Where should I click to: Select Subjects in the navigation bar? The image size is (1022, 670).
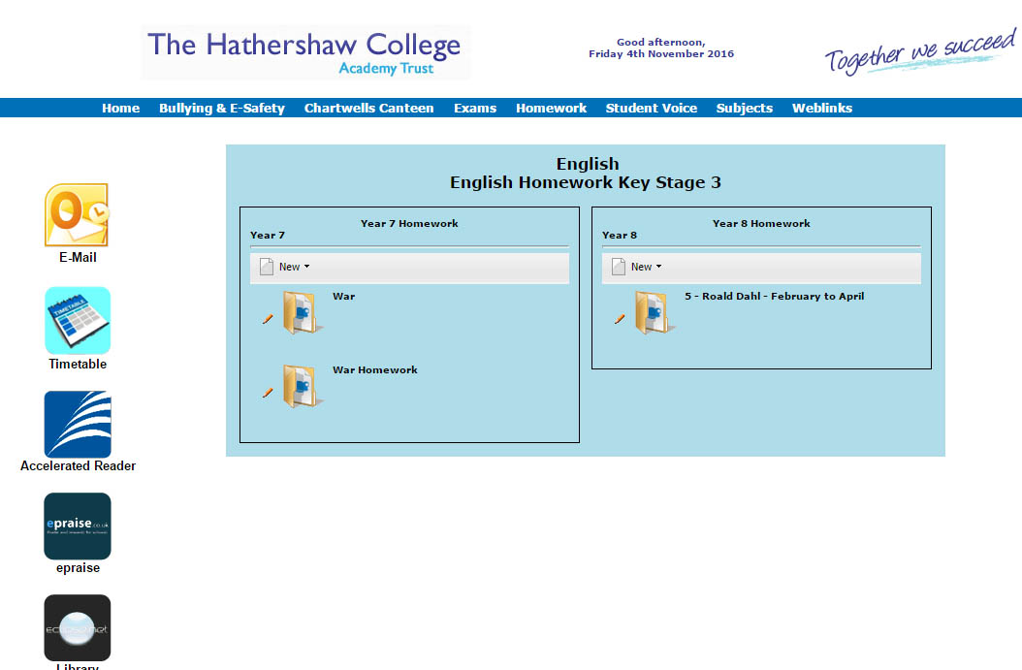click(745, 109)
